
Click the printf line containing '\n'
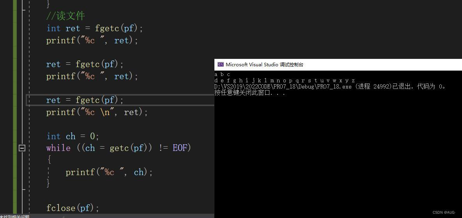(97, 112)
